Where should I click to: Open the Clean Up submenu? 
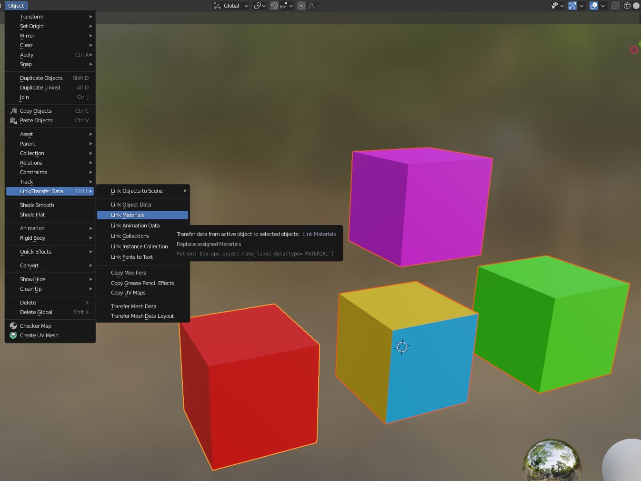tap(50, 289)
